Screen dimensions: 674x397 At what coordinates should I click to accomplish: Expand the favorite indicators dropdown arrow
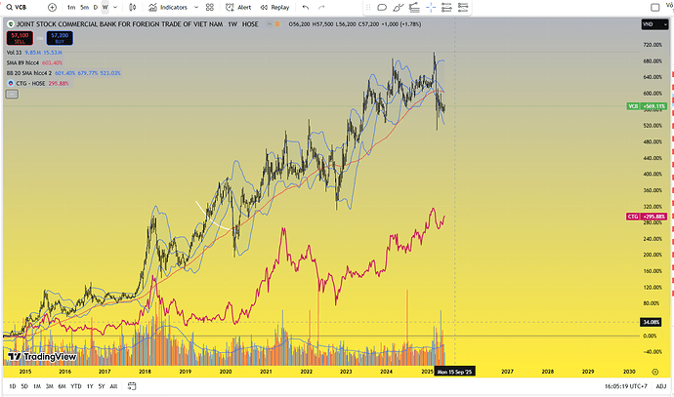point(196,7)
